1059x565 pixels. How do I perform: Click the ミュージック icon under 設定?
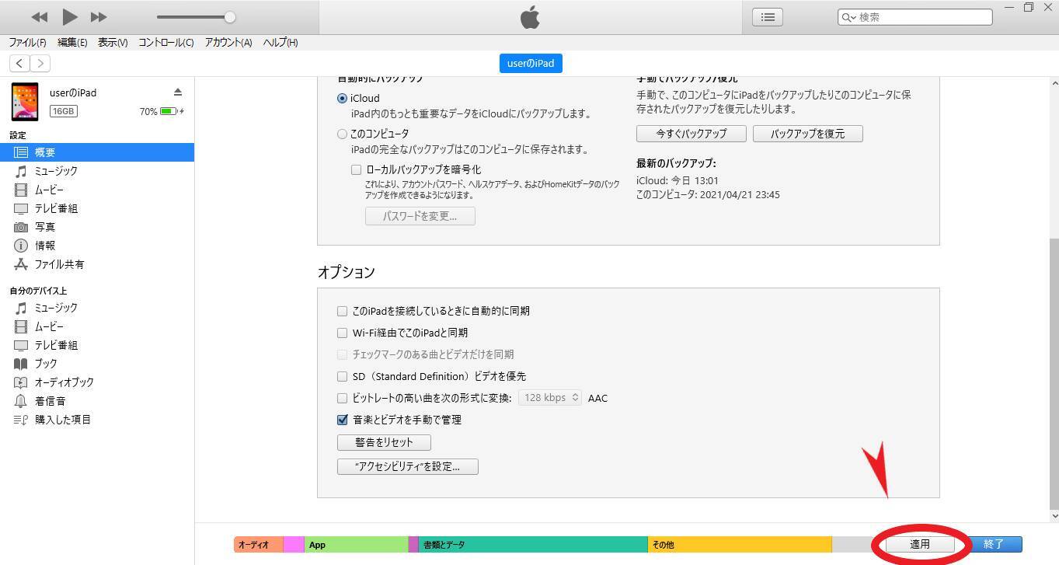coord(21,171)
